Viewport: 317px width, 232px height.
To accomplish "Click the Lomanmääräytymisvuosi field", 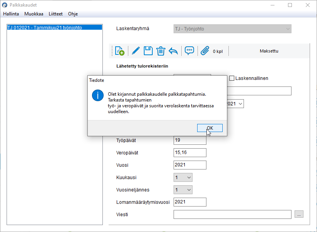I will tap(190, 202).
